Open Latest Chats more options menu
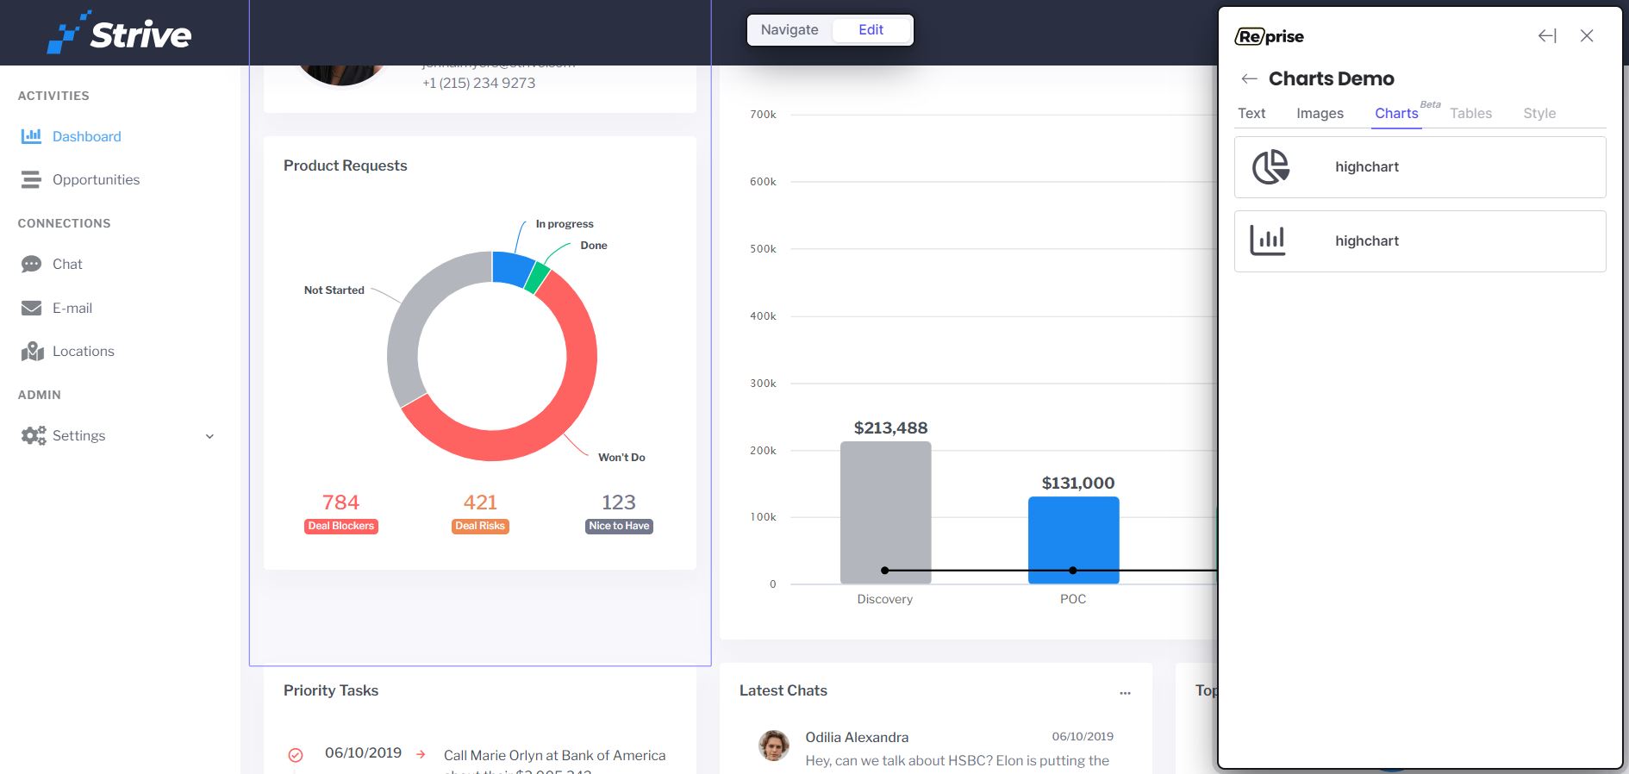This screenshot has width=1629, height=774. (1125, 692)
